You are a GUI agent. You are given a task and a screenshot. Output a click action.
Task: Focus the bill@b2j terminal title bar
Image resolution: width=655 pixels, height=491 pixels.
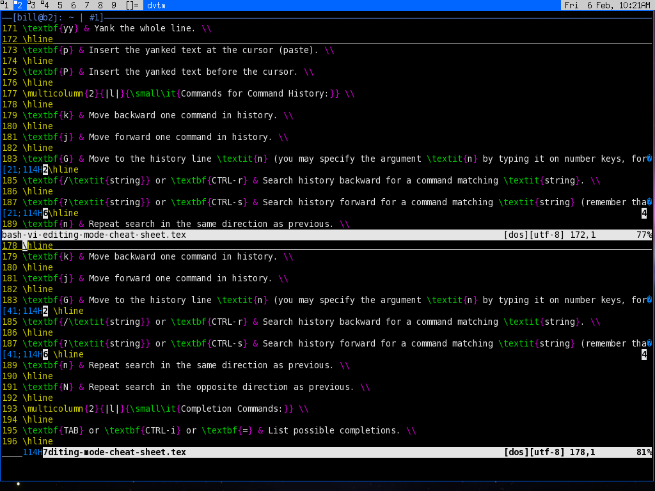click(x=58, y=17)
